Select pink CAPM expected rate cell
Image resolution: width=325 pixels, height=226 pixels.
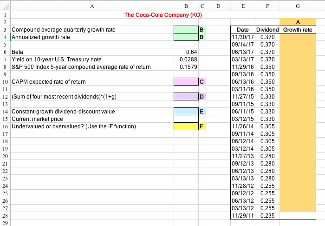(186, 81)
